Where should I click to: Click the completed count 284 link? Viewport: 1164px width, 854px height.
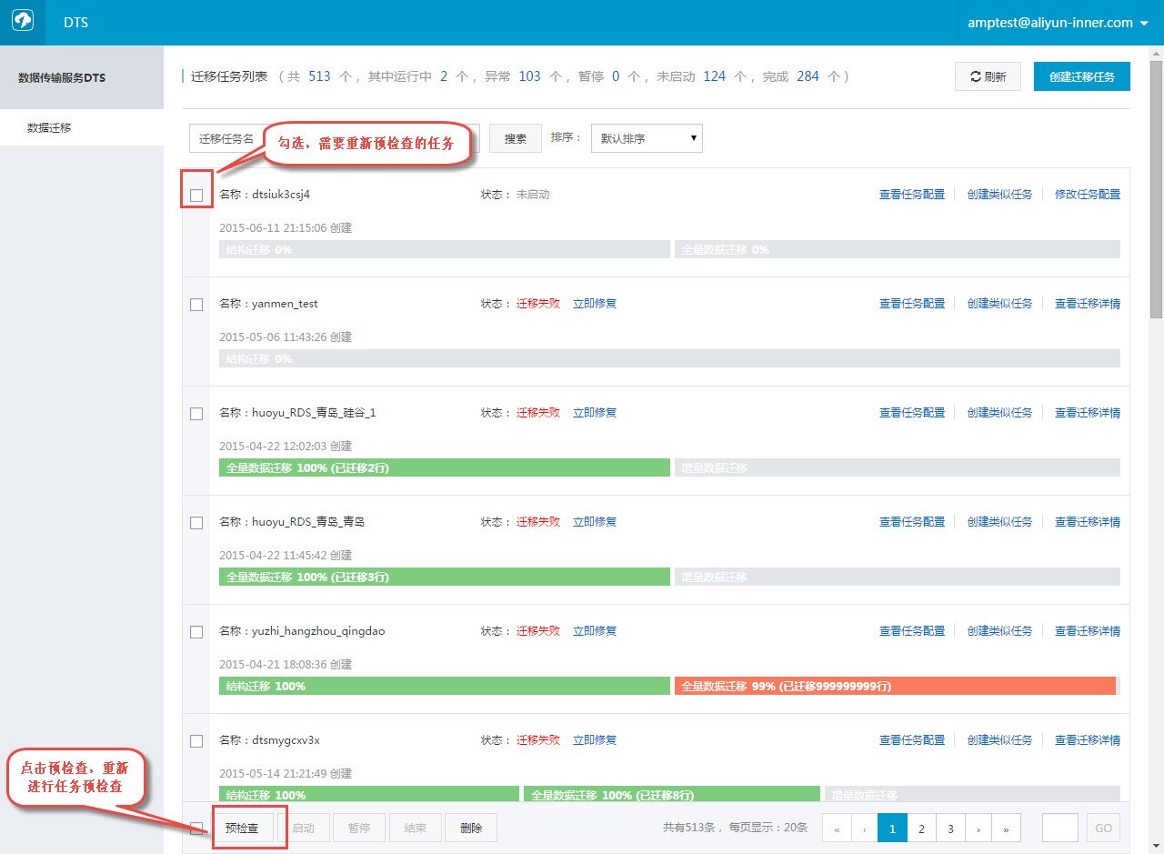click(x=808, y=76)
